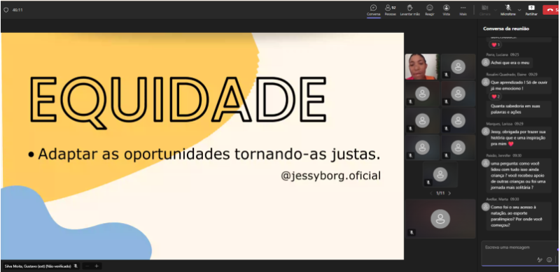This screenshot has width=560, height=272.
Task: Open the Mais options menu
Action: 463,10
